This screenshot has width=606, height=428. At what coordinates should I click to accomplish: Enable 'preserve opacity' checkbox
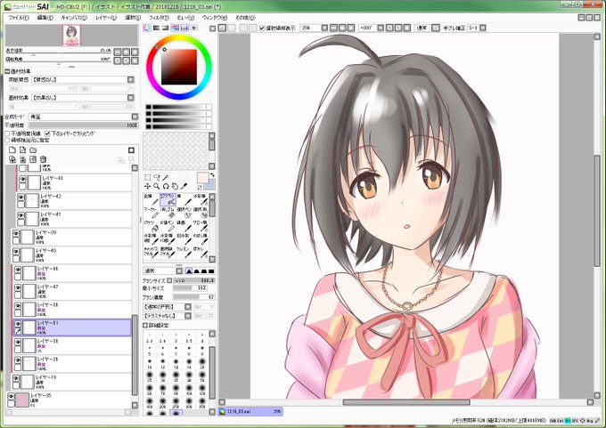[x=7, y=133]
